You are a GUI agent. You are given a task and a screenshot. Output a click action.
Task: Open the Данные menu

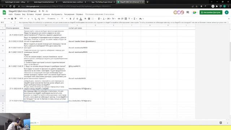click(47, 14)
